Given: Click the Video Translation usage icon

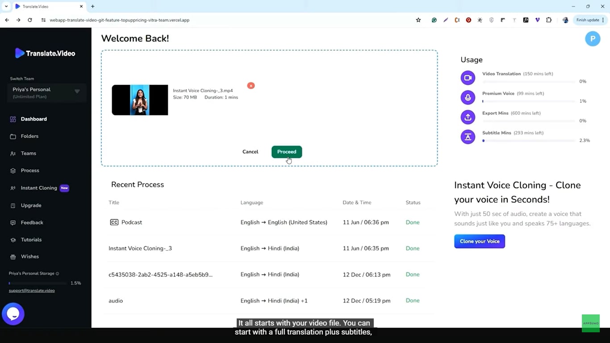Looking at the screenshot, I should [x=468, y=78].
